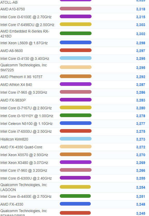Click the score 3,278 for Core i3-10110Y
This screenshot has width=149, height=216.
(x=141, y=116)
